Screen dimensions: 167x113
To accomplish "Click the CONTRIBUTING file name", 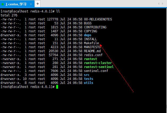I will coord(95,27).
